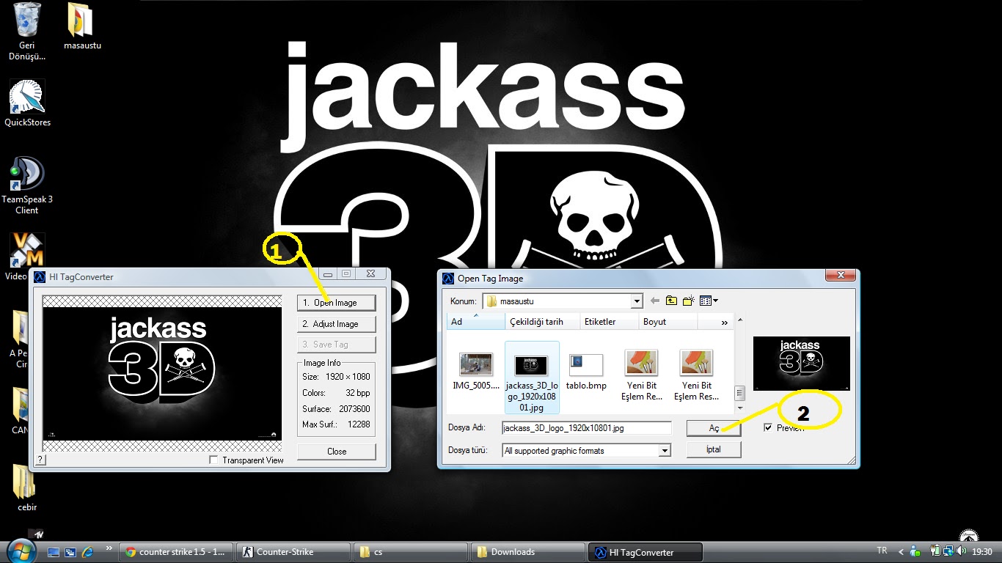Click the Up One Level folder icon
1002x563 pixels.
(x=671, y=301)
